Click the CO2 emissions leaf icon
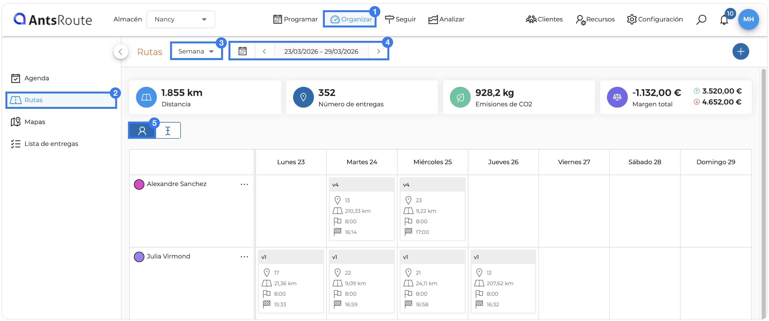Image resolution: width=769 pixels, height=321 pixels. [460, 97]
